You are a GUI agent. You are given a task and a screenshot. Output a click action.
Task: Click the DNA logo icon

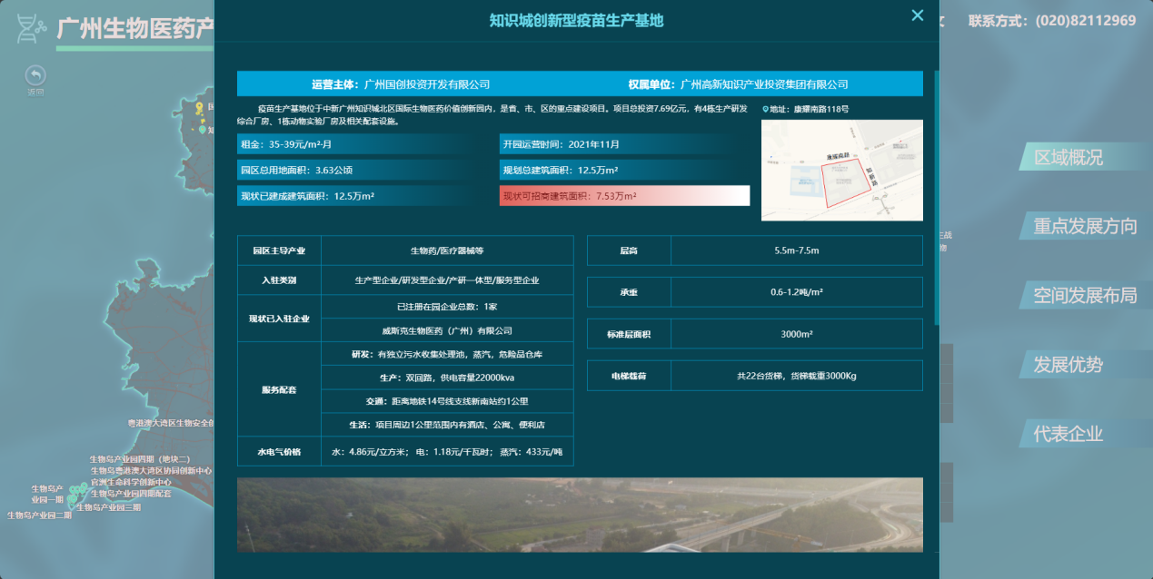pyautogui.click(x=32, y=28)
